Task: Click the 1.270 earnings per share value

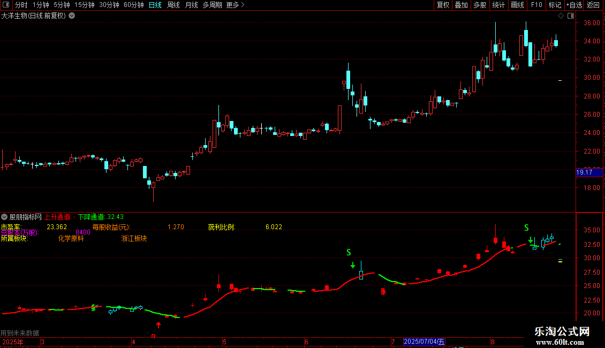Action: (176, 227)
